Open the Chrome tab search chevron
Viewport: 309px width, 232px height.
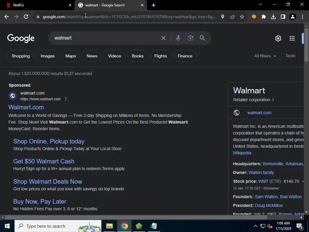tap(260, 4)
